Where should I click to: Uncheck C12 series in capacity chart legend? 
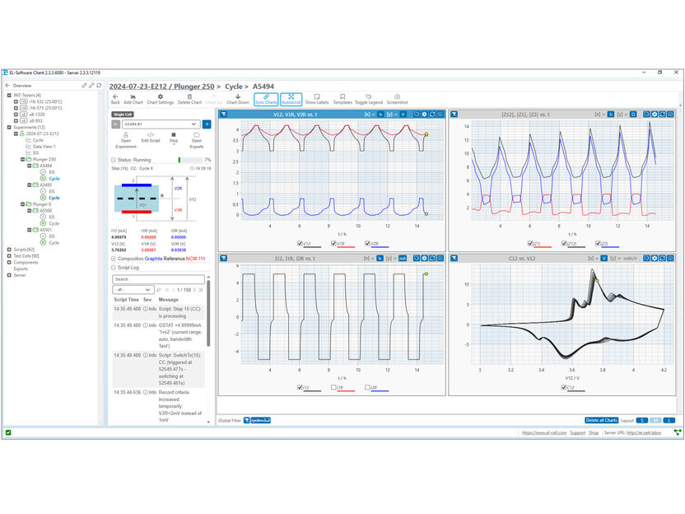564,387
